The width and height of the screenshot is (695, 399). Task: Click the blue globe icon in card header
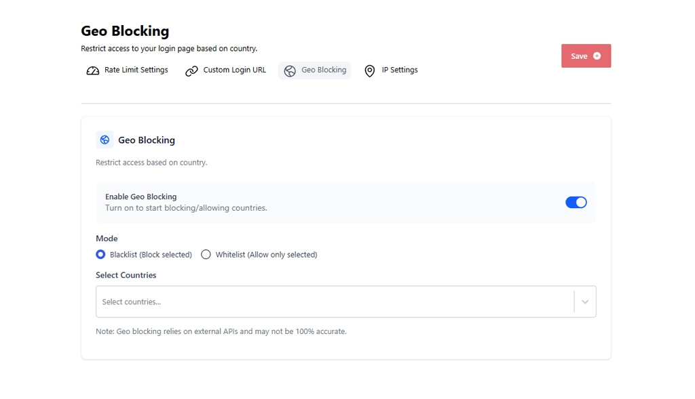[105, 140]
